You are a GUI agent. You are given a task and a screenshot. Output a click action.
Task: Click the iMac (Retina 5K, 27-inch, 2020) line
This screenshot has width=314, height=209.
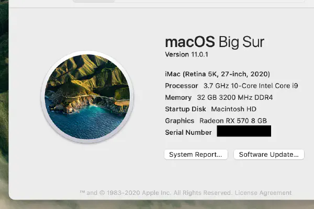click(218, 74)
